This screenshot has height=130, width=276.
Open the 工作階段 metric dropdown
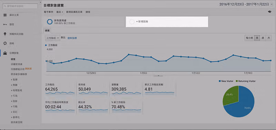[x=53, y=38]
